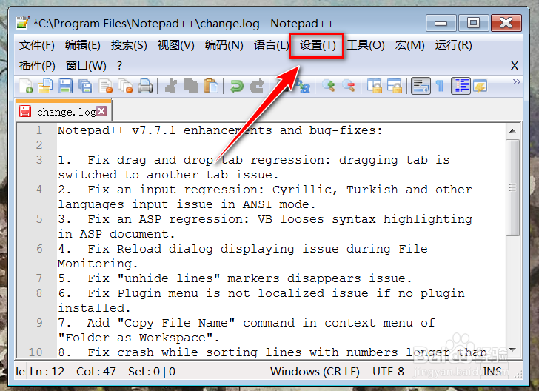Click the text "in ASP document."
The width and height of the screenshot is (539, 391).
[116, 234]
